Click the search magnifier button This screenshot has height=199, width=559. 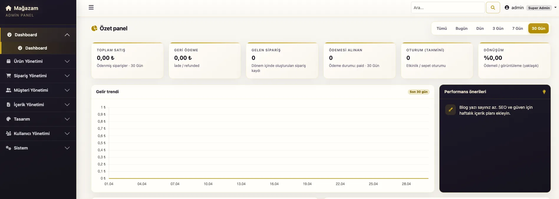(x=493, y=8)
